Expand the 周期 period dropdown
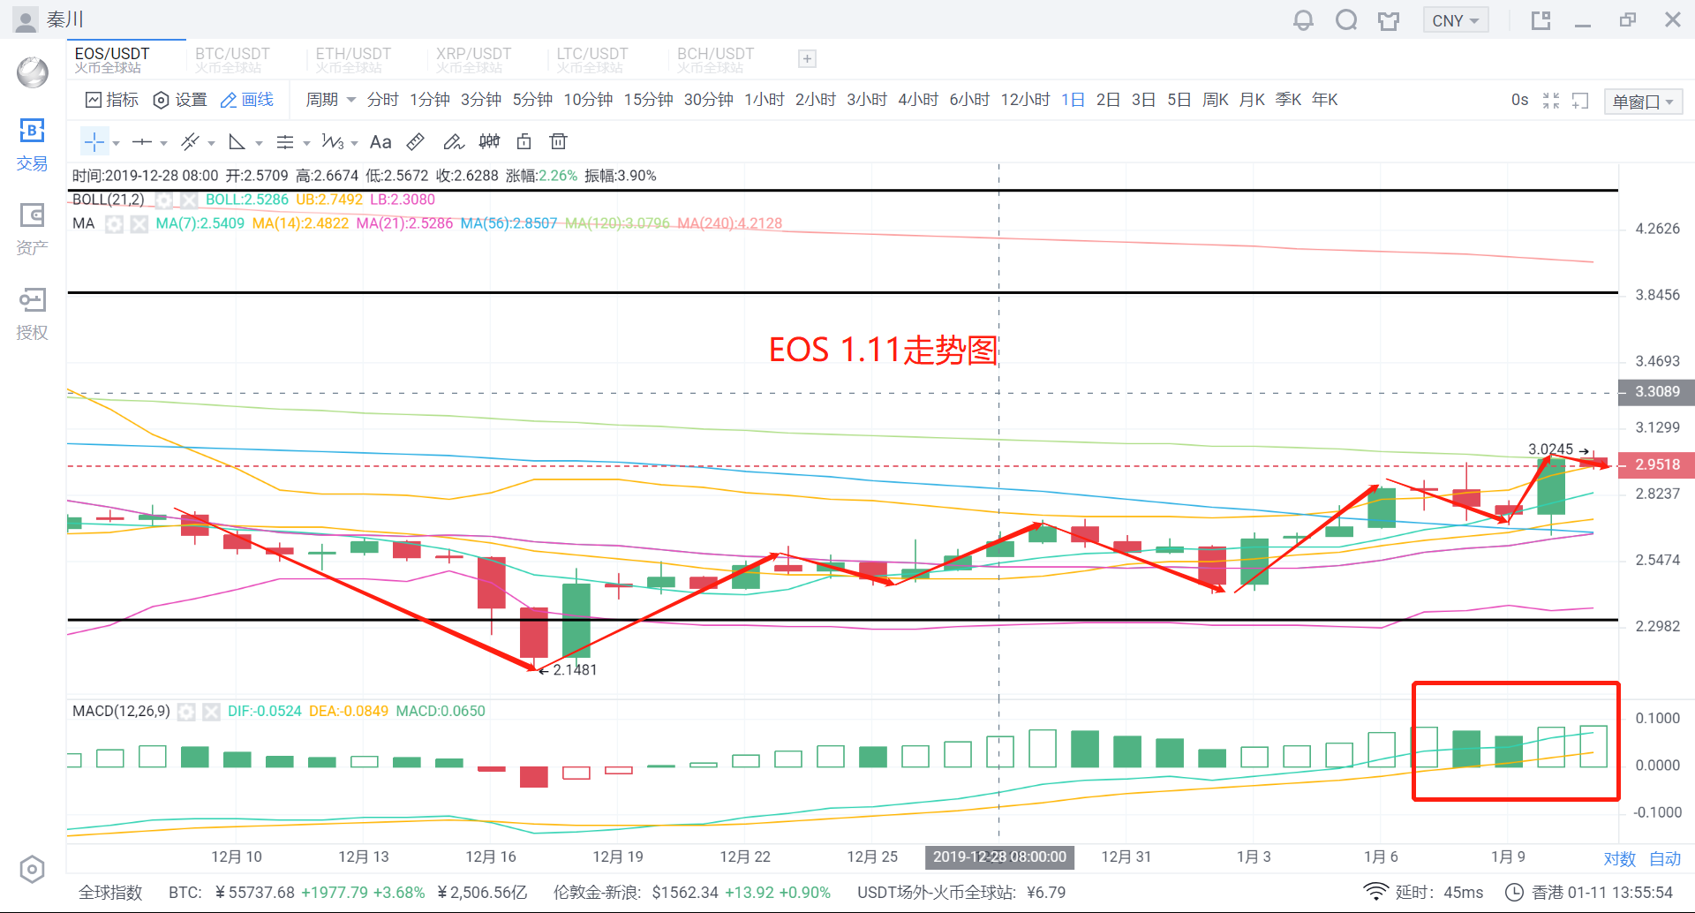Screen dimensions: 1695x913 330,100
